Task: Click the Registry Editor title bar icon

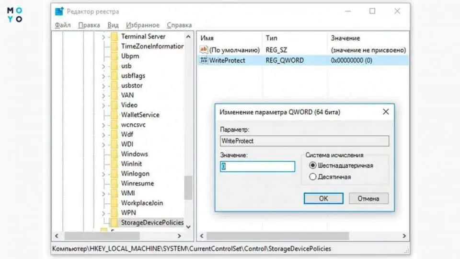Action: (58, 12)
